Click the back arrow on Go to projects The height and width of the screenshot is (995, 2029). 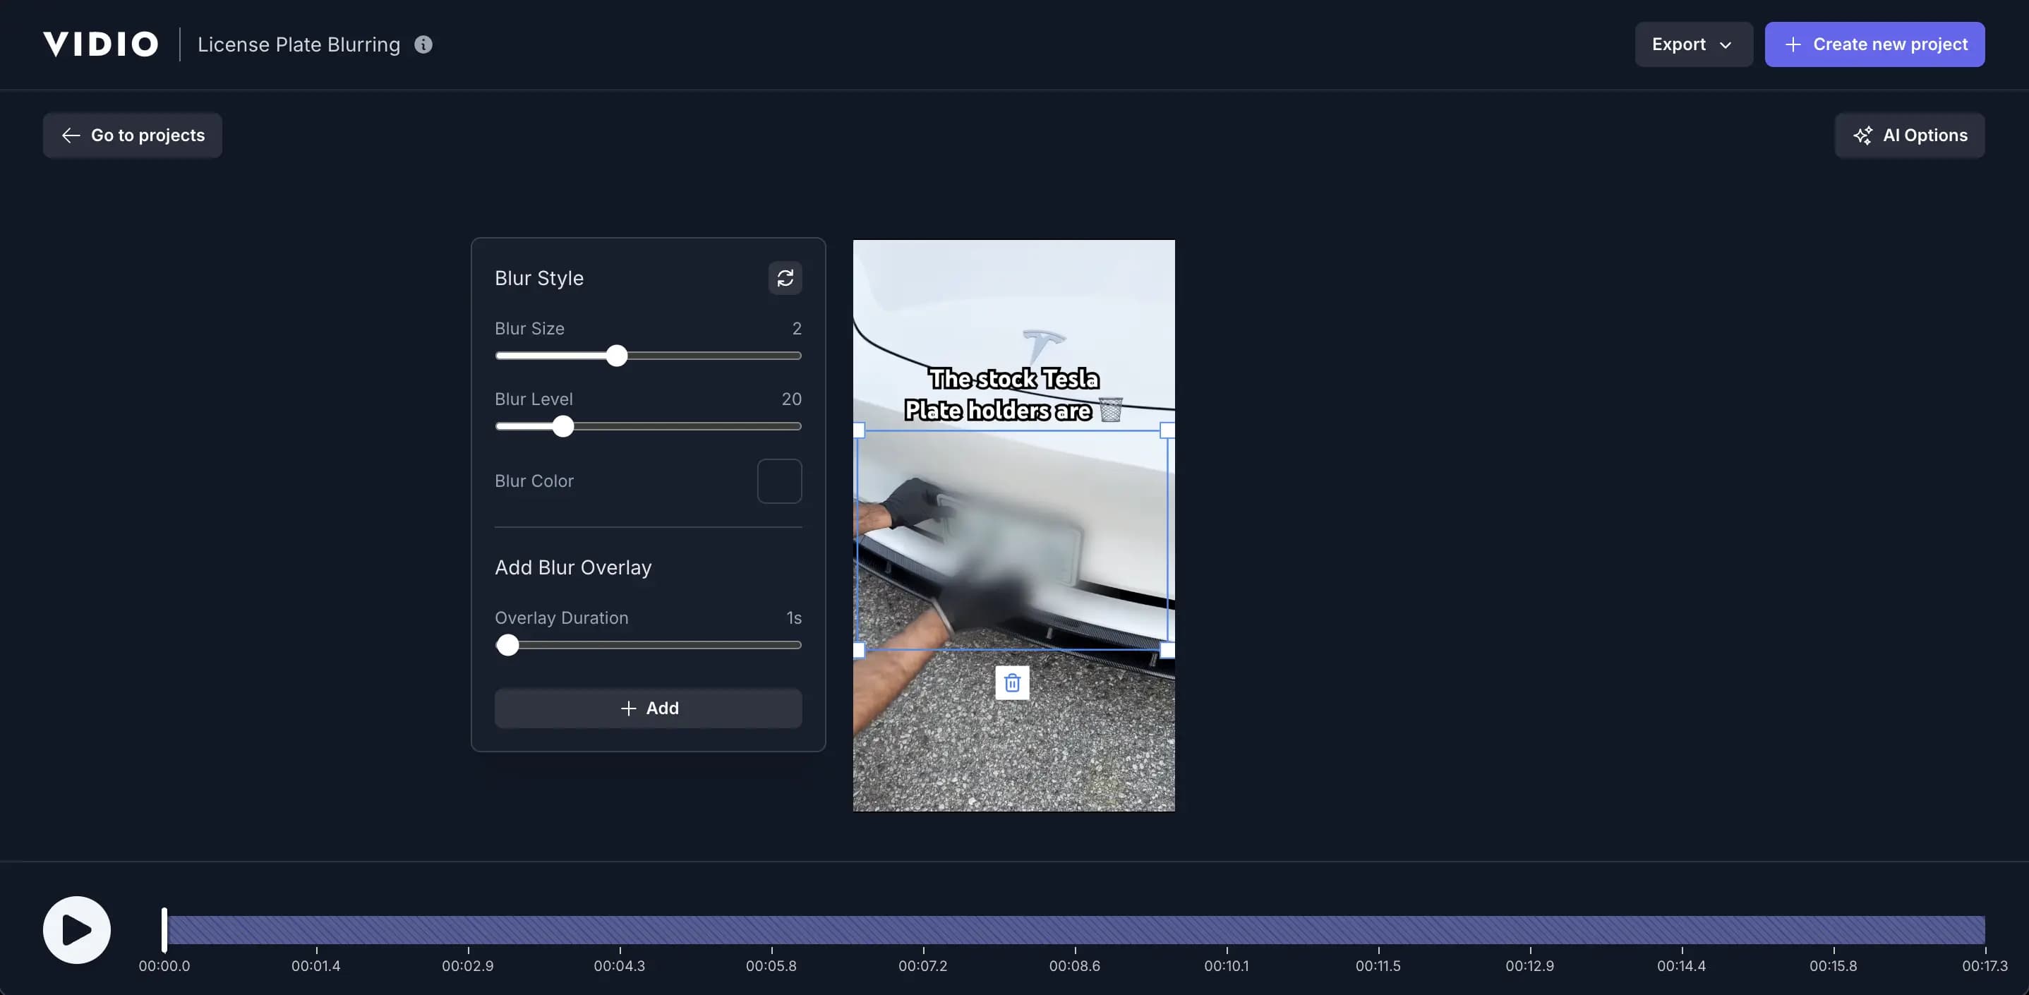[x=70, y=135]
